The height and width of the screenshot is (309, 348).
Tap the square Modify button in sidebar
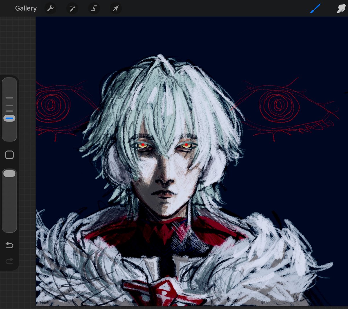coord(10,155)
